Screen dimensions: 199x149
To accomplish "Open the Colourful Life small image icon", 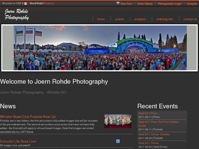I will [118, 141].
